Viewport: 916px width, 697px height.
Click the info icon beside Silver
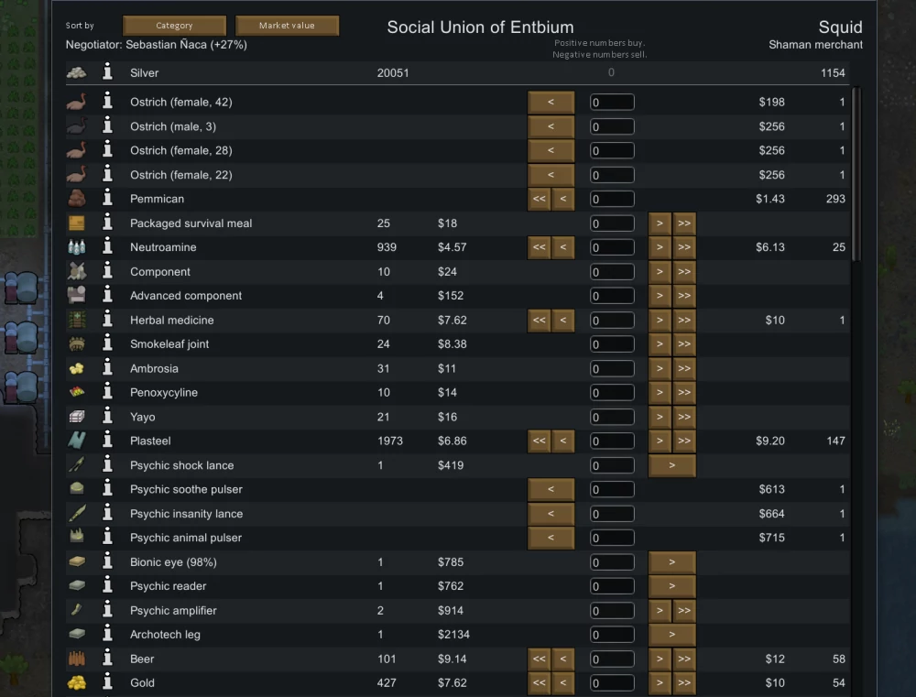click(x=107, y=72)
